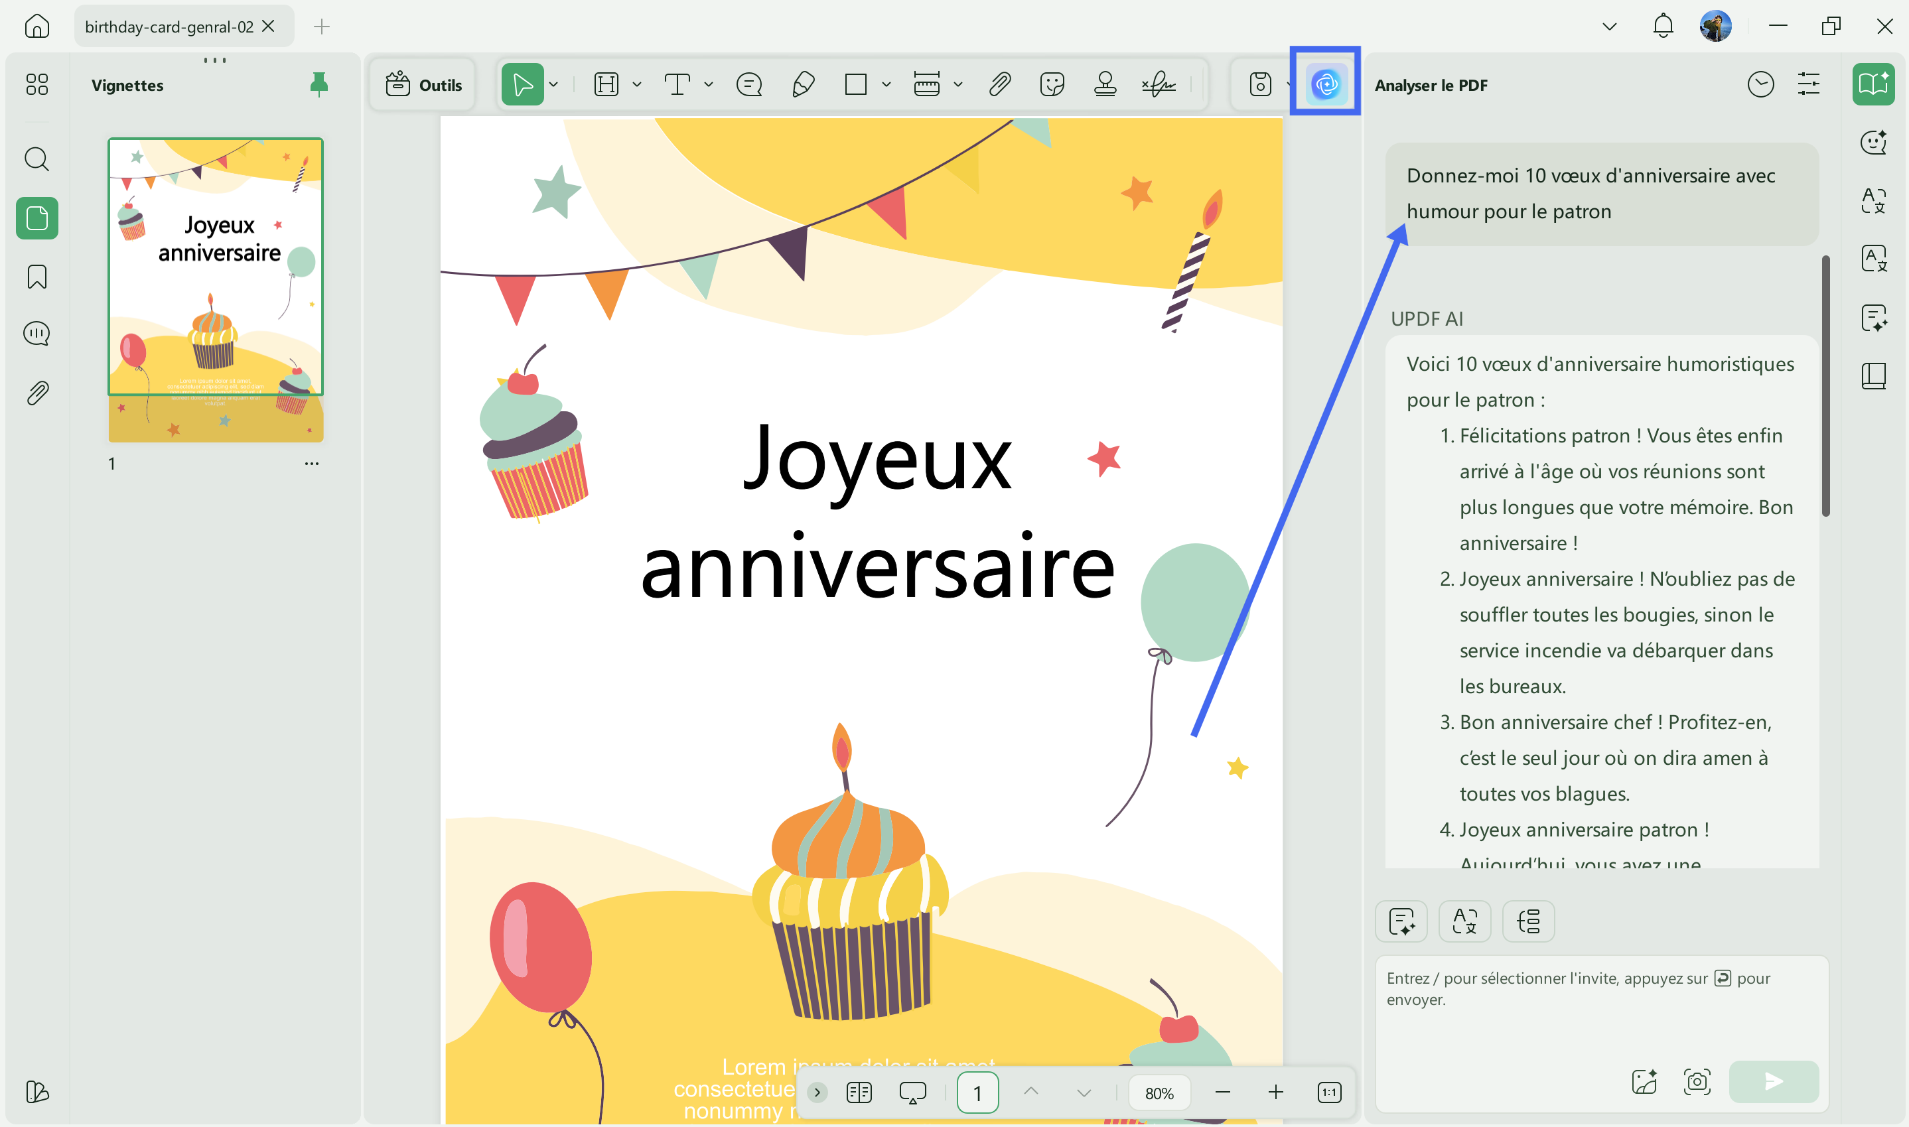Open the bookmarks panel in sidebar
The height and width of the screenshot is (1127, 1909).
(x=36, y=277)
